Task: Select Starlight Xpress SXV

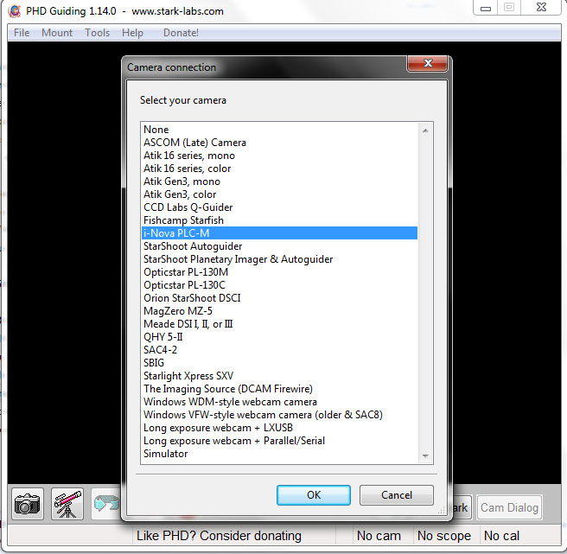Action: coord(279,376)
